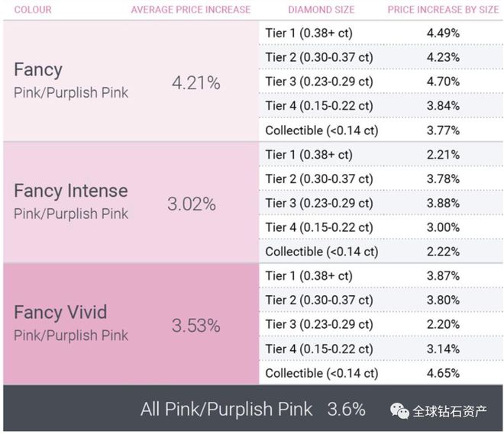
Task: Click Fancy Collectible row showing 3.77%
Action: click(381, 130)
